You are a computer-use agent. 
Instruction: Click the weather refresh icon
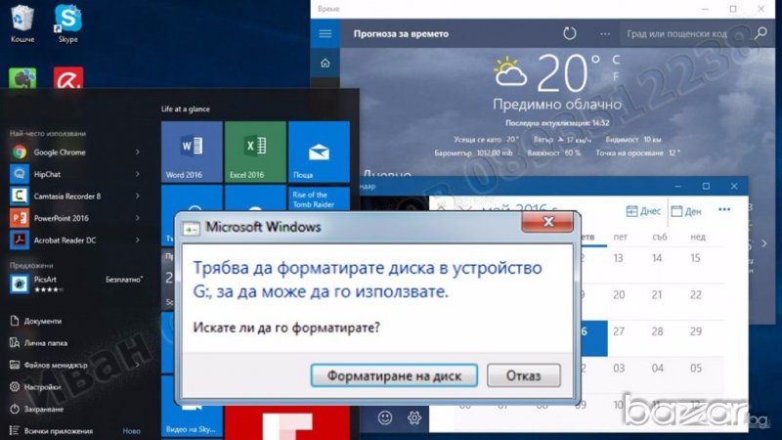pyautogui.click(x=570, y=33)
